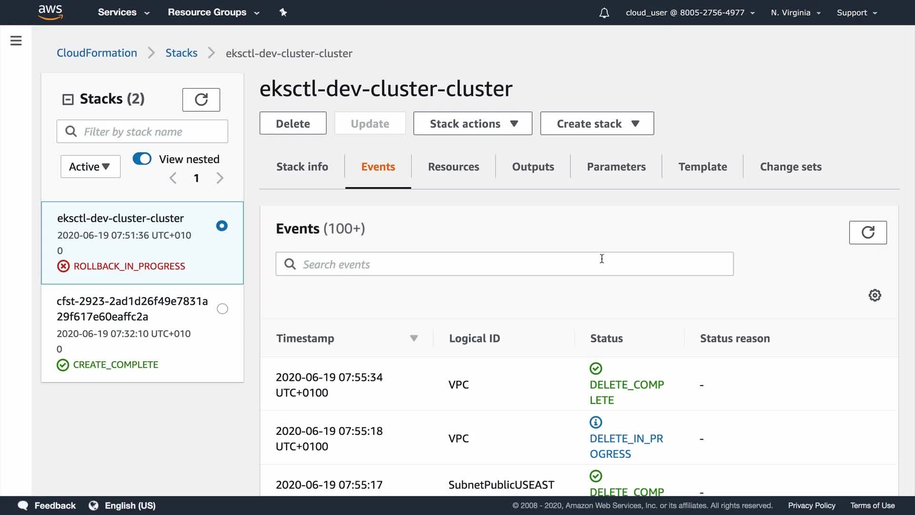Viewport: 915px width, 515px height.
Task: Collapse the Stacks panel icon
Action: click(68, 99)
